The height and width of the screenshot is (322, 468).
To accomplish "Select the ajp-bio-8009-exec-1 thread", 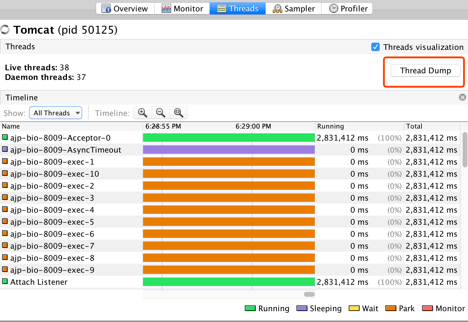I will point(230,162).
